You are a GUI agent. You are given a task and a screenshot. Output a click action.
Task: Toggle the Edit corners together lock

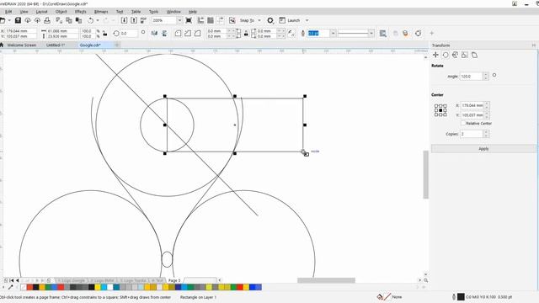click(246, 34)
